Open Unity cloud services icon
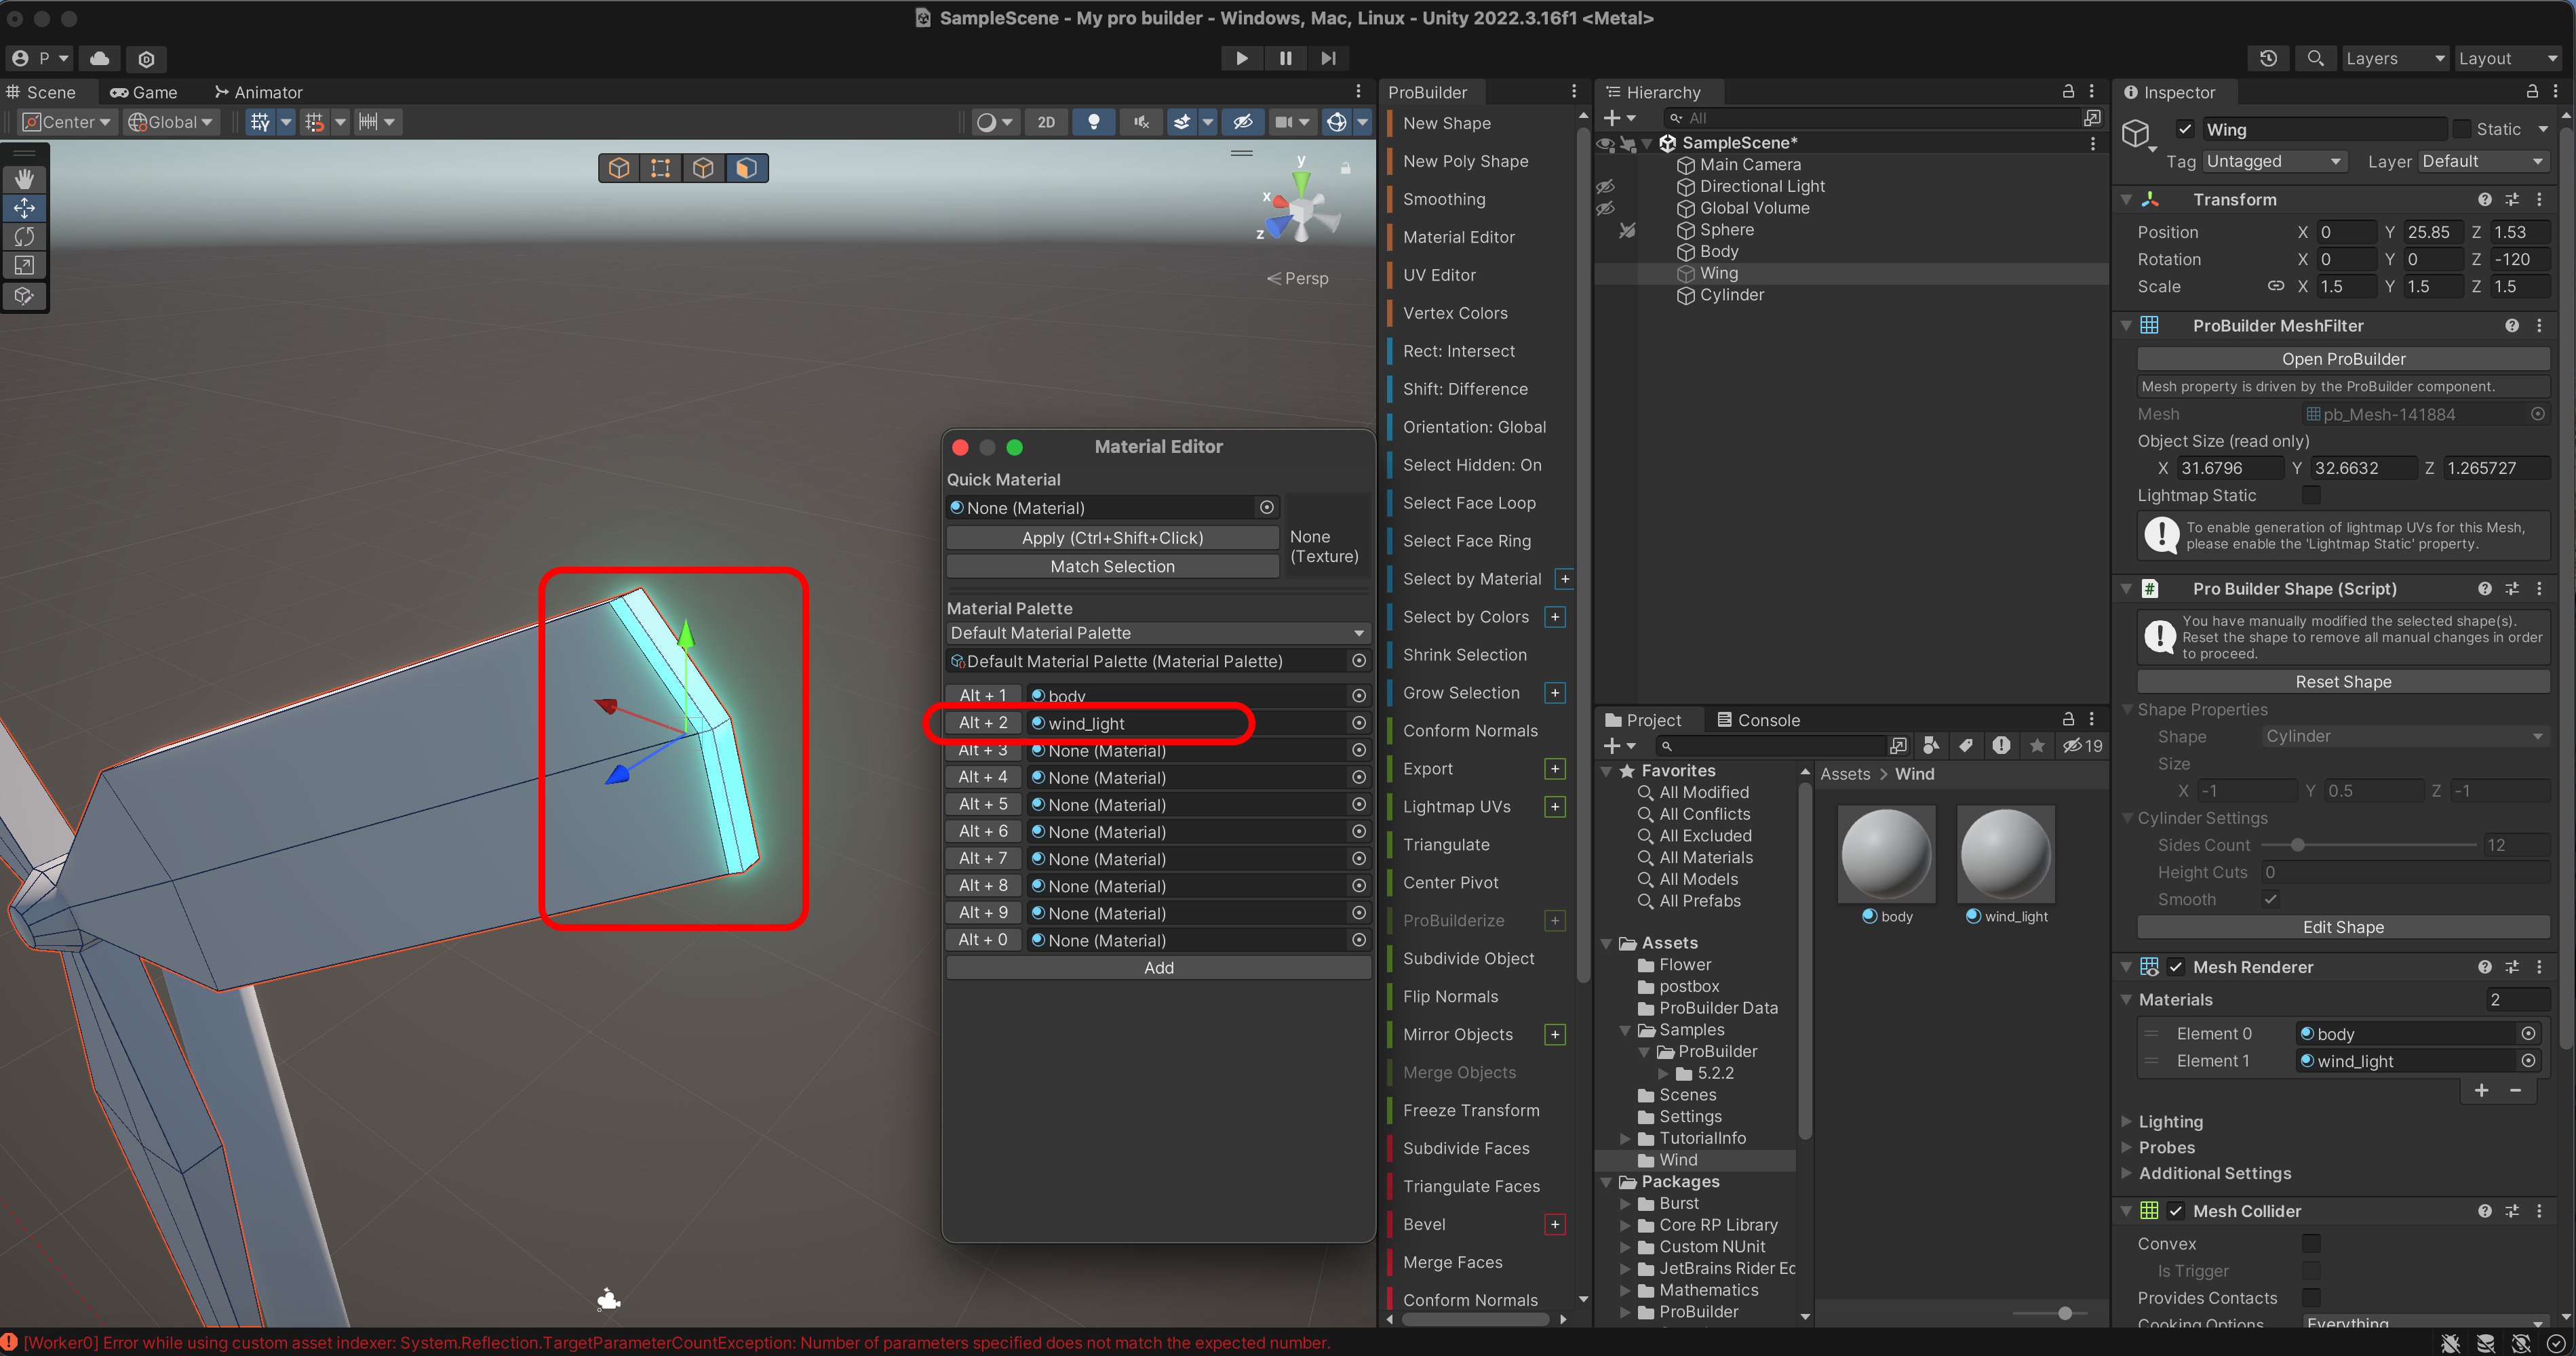The height and width of the screenshot is (1356, 2576). tap(100, 58)
